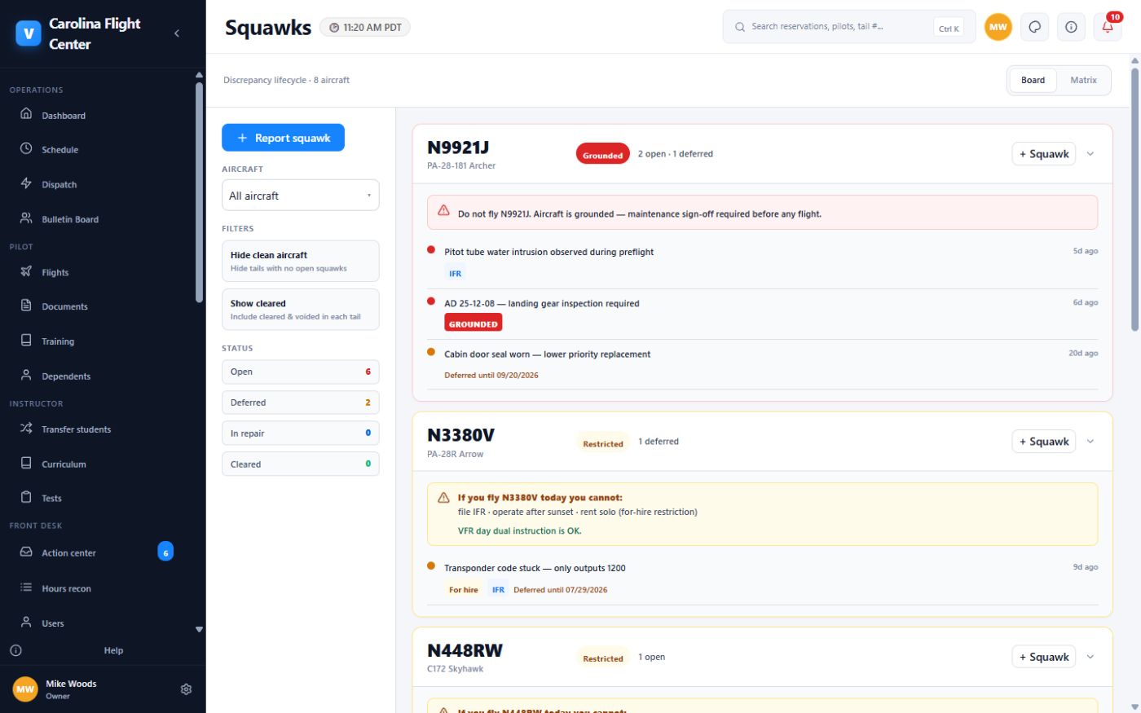
Task: Open Action center inbox icon
Action: point(26,552)
